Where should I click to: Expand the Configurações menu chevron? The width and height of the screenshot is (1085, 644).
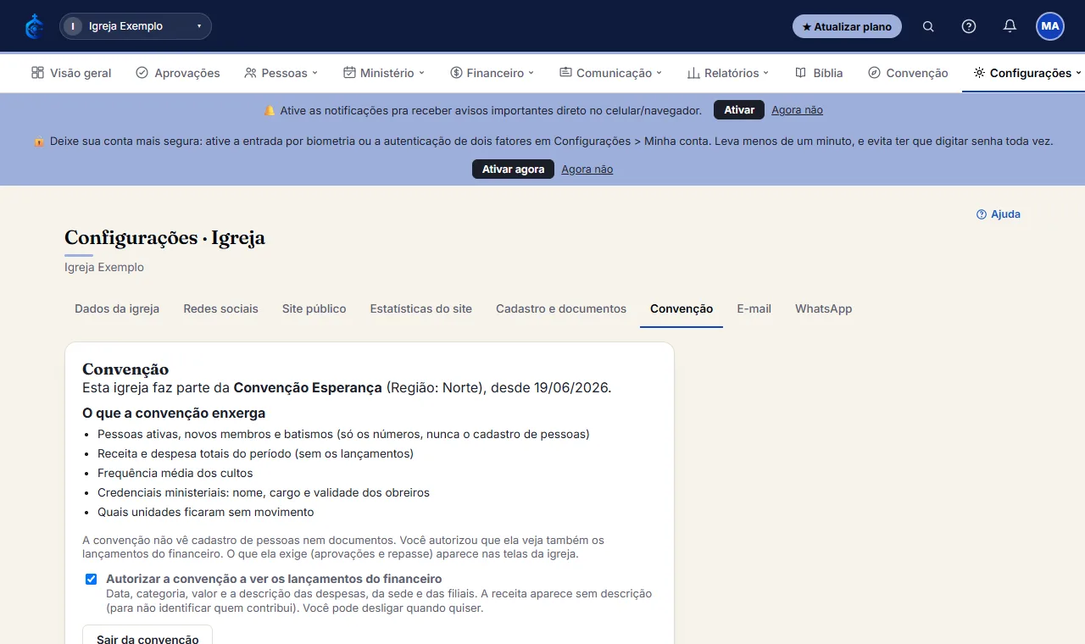pos(1079,73)
